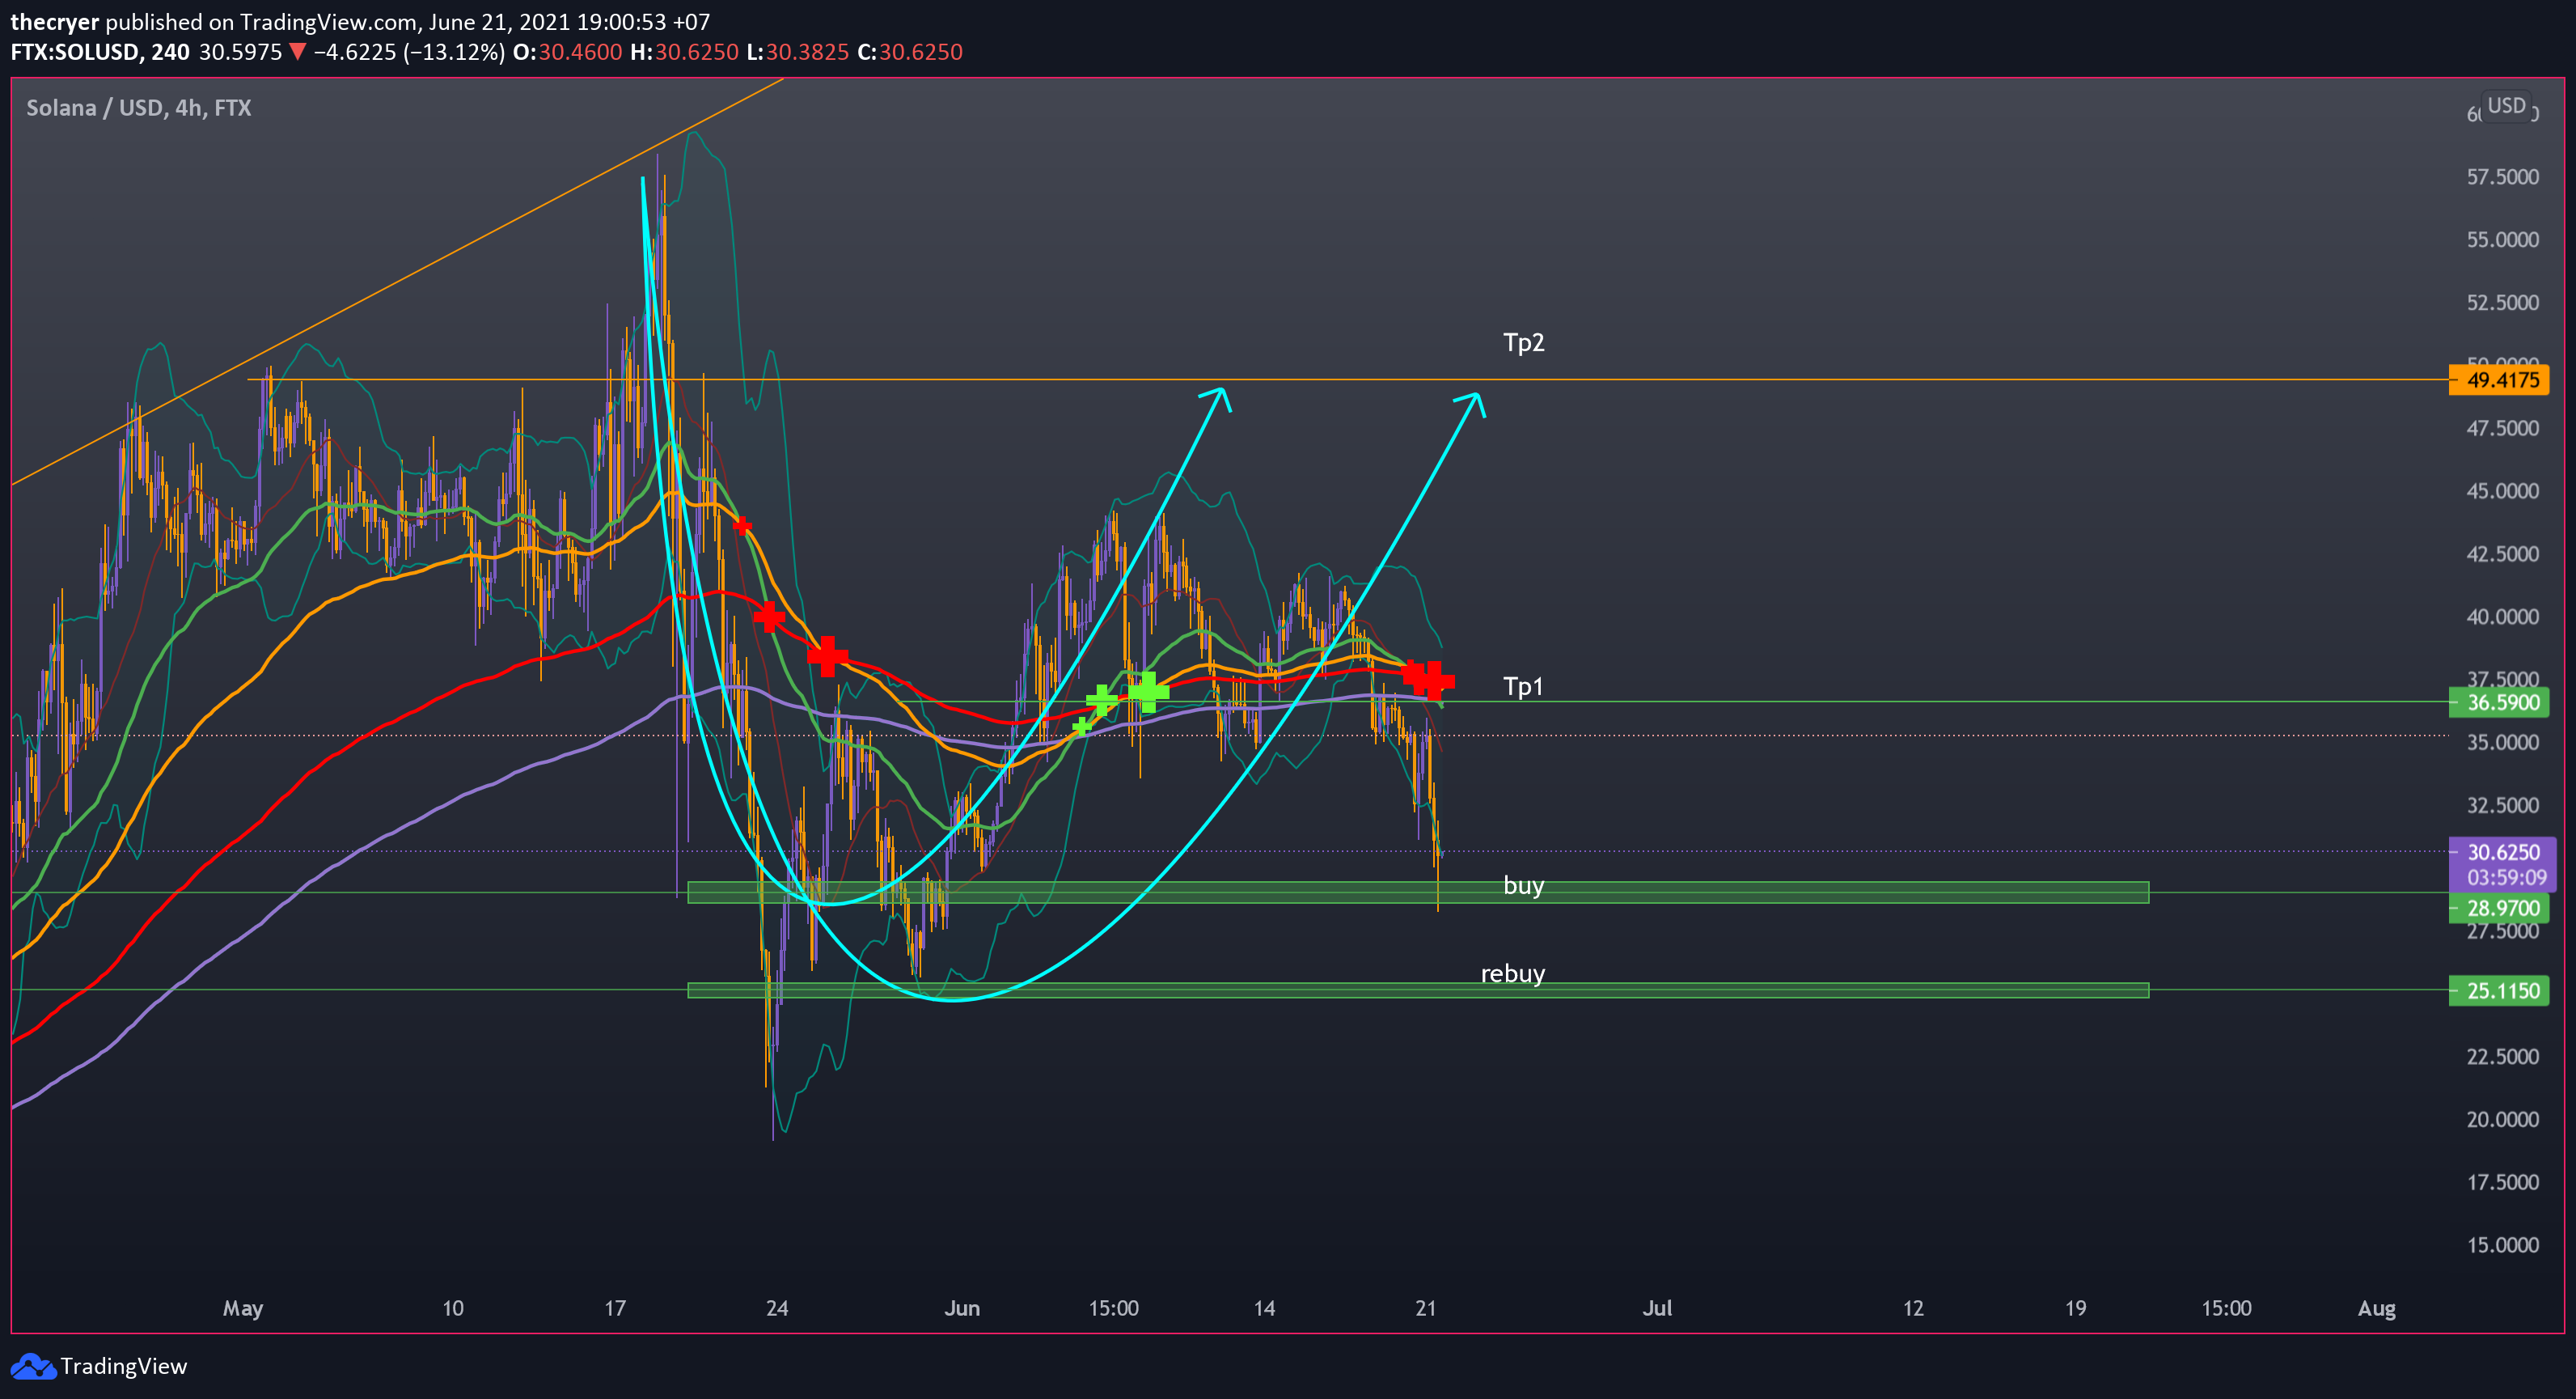This screenshot has width=2576, height=1399.
Task: Click the 21 date axis label
Action: [x=1426, y=1309]
